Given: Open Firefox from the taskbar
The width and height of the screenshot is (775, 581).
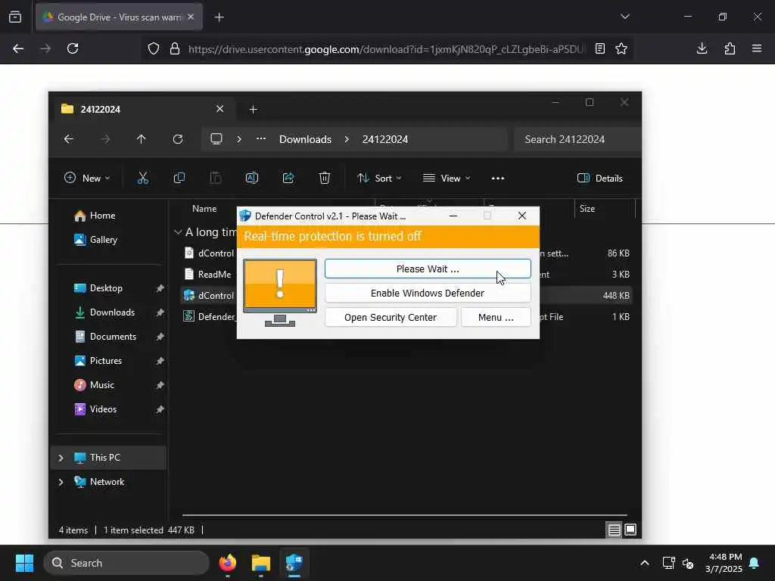Looking at the screenshot, I should click(227, 563).
